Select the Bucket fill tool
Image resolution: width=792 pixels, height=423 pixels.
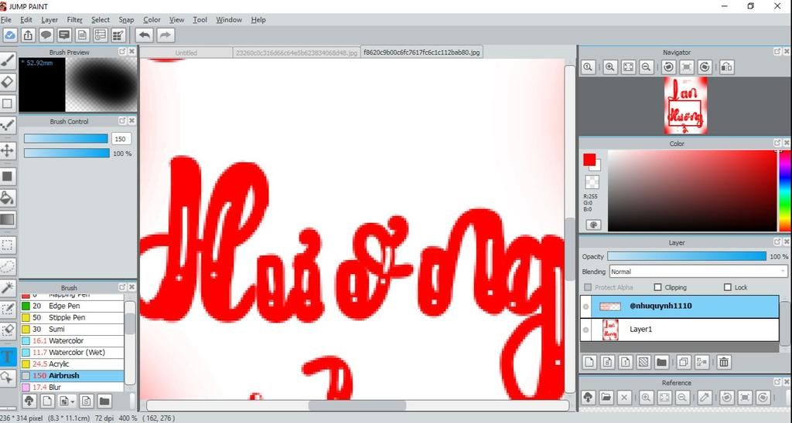[x=7, y=198]
